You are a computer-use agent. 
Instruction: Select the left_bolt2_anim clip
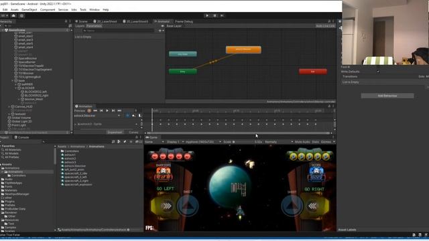pyautogui.click(x=74, y=169)
